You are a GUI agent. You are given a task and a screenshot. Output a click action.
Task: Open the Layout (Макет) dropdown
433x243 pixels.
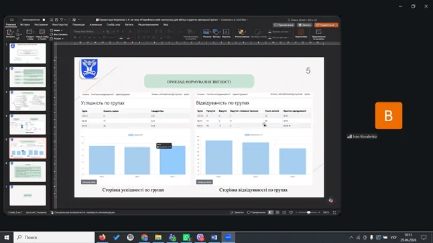pos(56,30)
